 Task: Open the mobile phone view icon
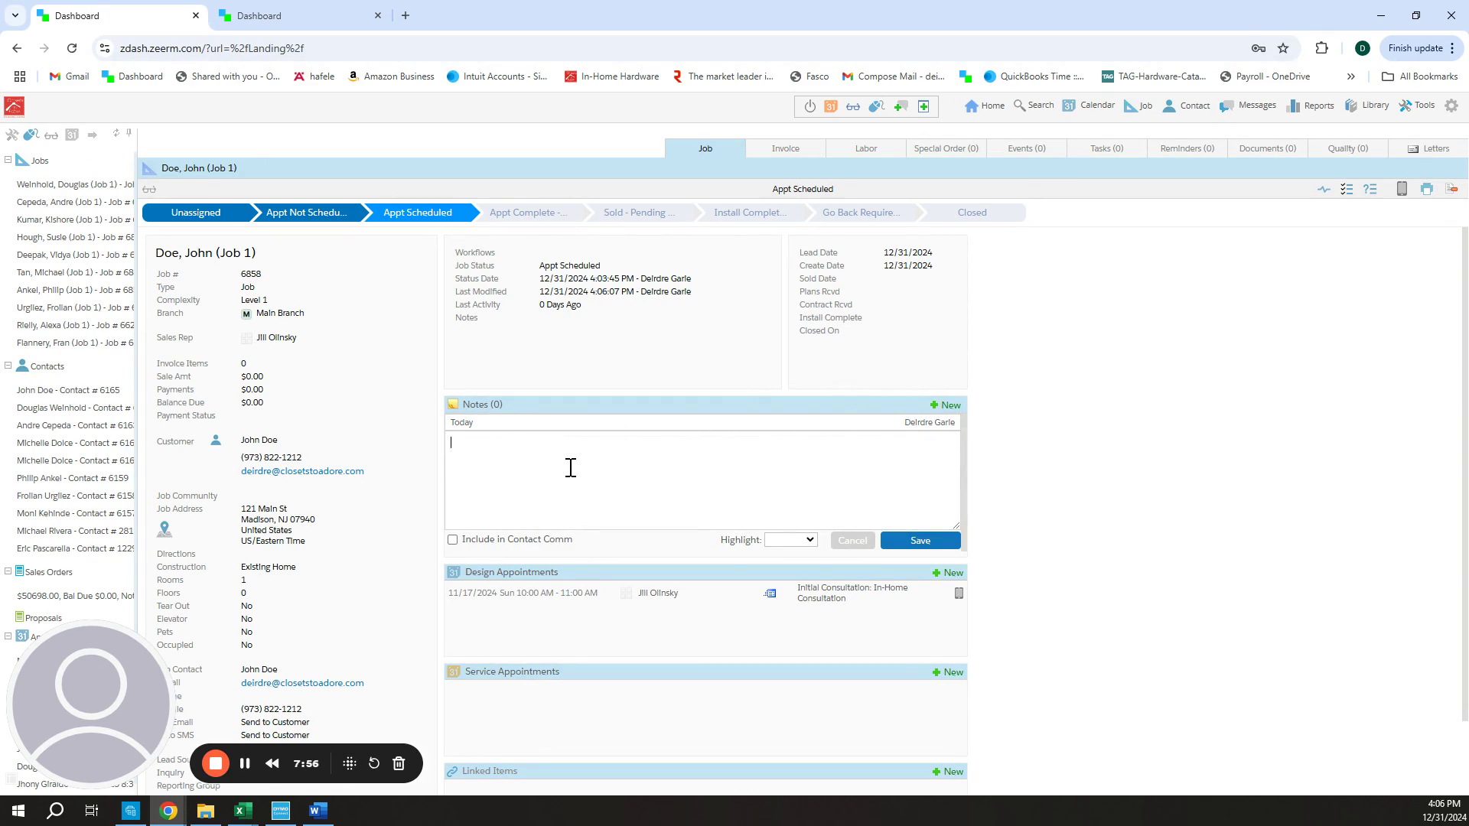tap(1402, 189)
